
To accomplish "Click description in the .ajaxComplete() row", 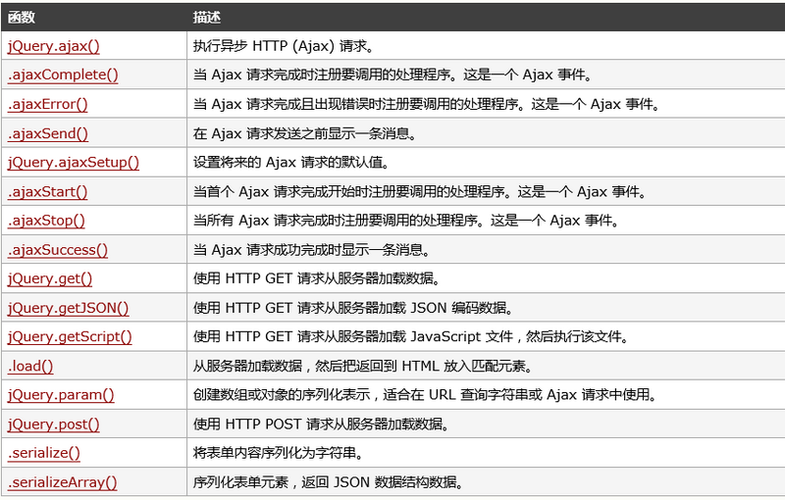I will 393,75.
